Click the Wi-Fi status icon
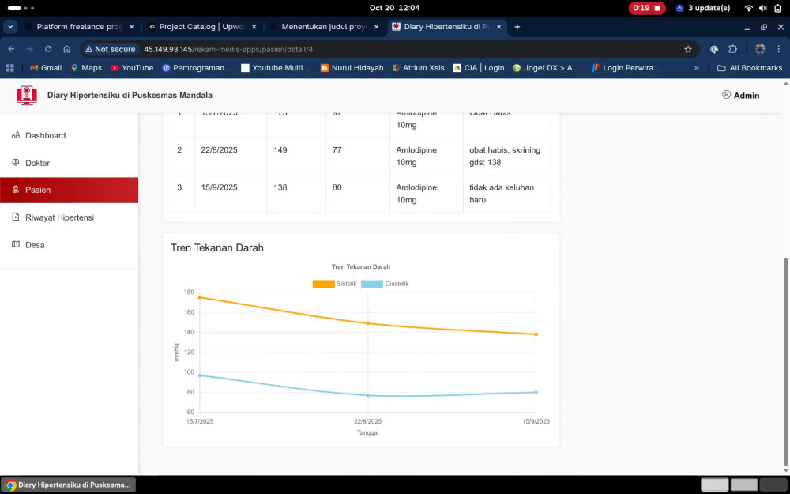This screenshot has width=790, height=494. coord(749,8)
